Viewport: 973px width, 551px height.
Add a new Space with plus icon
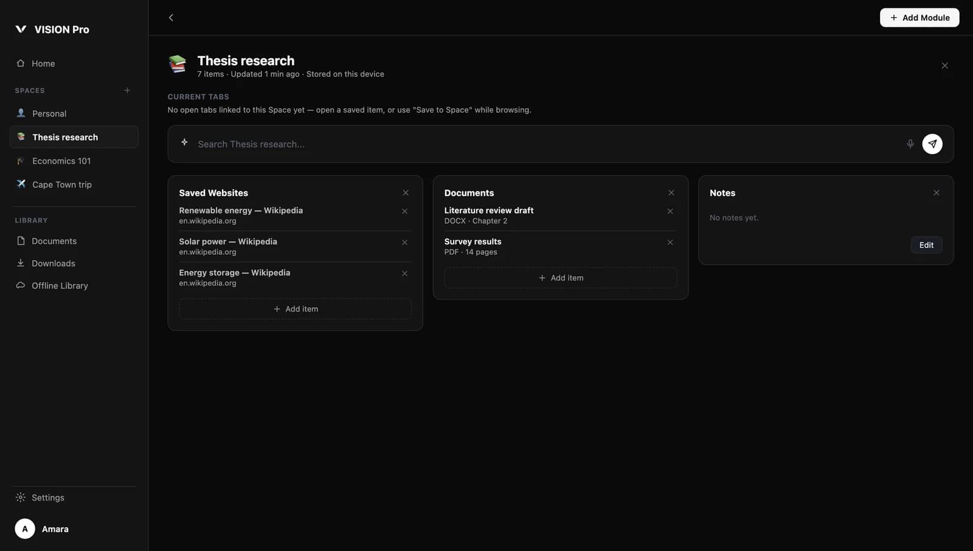127,90
